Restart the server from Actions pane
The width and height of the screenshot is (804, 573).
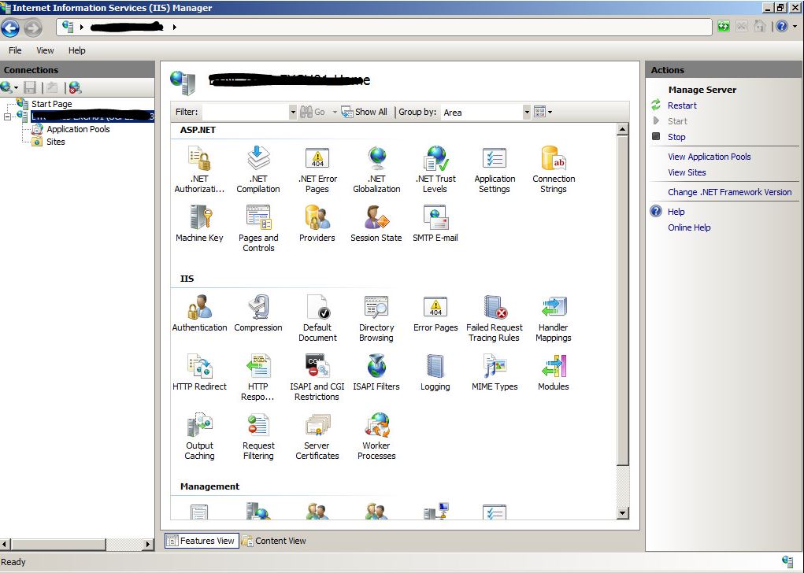pos(682,105)
